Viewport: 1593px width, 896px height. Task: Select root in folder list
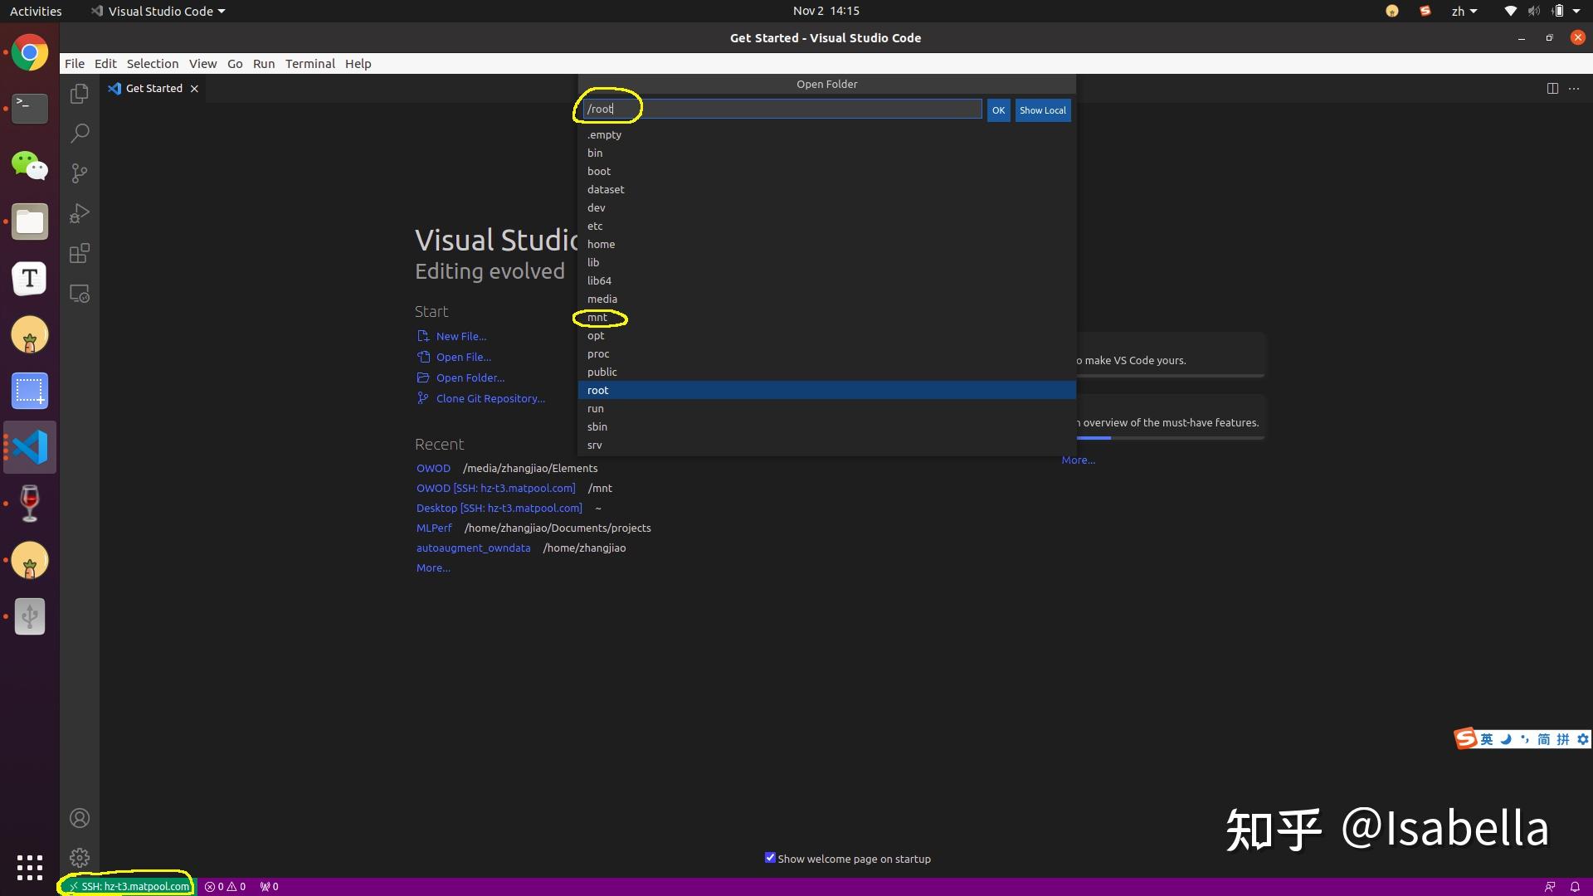pos(826,390)
